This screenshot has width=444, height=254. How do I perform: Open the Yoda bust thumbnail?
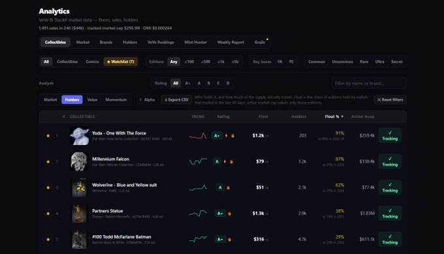tap(79, 136)
